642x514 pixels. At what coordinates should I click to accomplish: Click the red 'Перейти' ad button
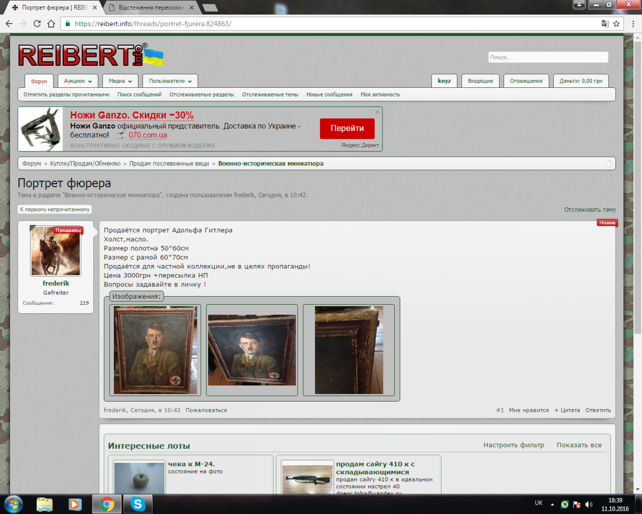347,128
